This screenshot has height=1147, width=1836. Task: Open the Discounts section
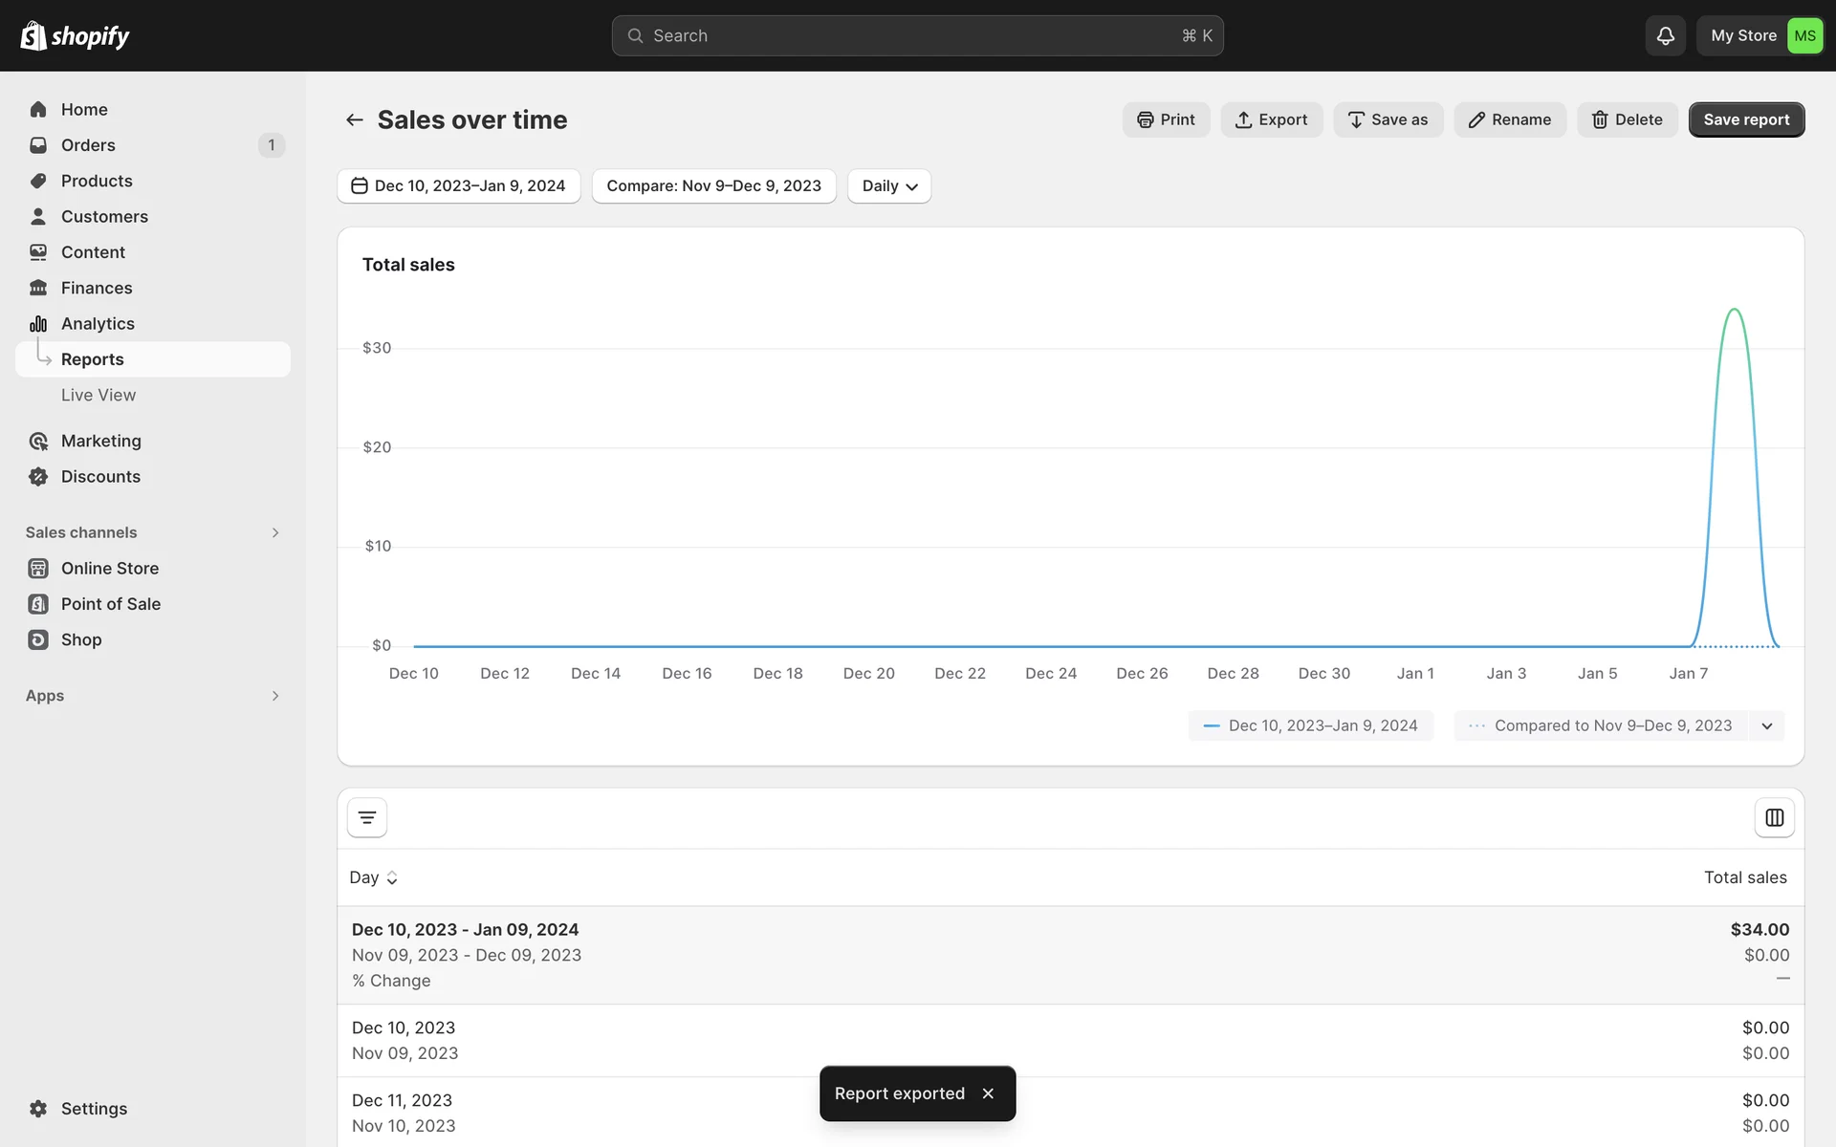100,477
